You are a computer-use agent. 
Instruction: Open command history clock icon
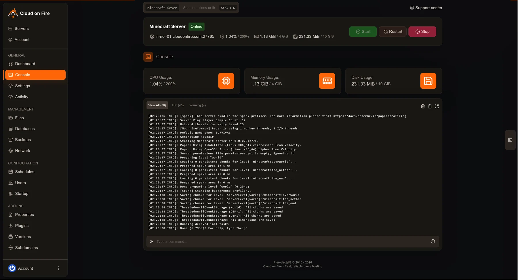433,241
